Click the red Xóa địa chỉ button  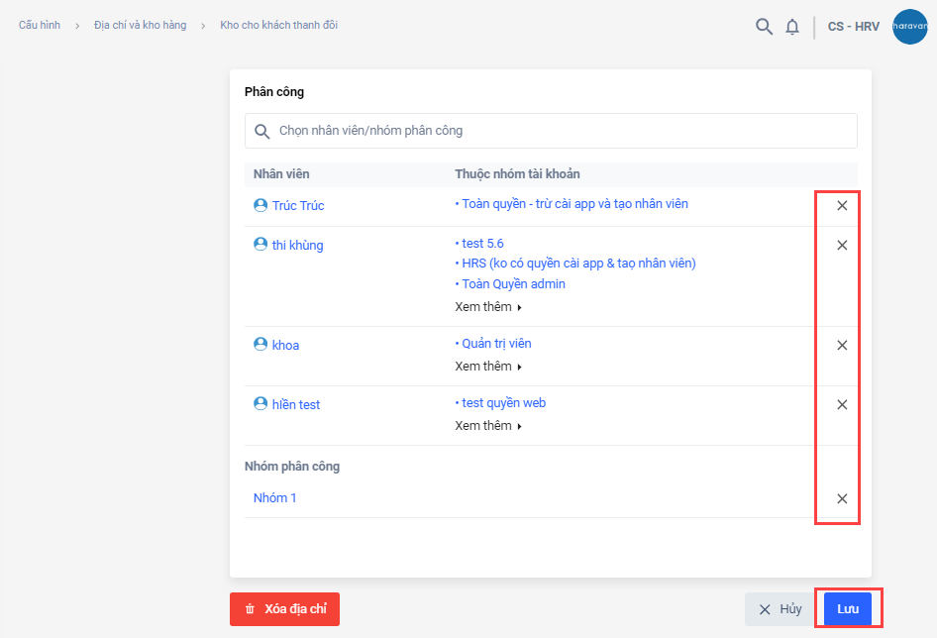[284, 609]
